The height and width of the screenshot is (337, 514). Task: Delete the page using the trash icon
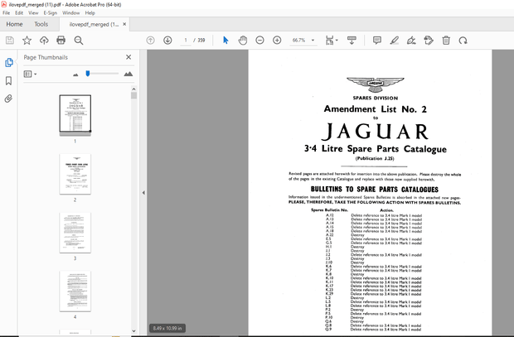click(x=446, y=41)
